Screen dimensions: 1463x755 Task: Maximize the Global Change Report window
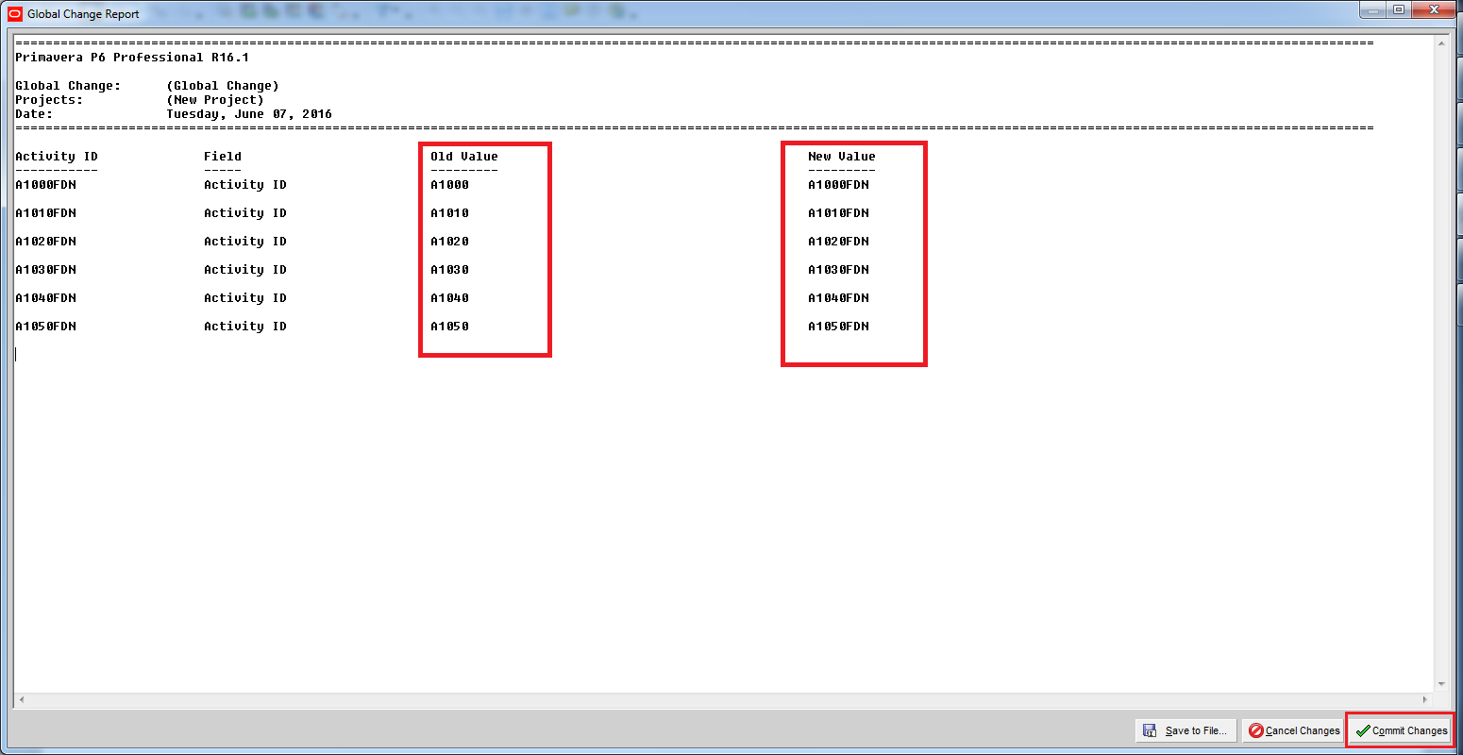[x=1399, y=10]
